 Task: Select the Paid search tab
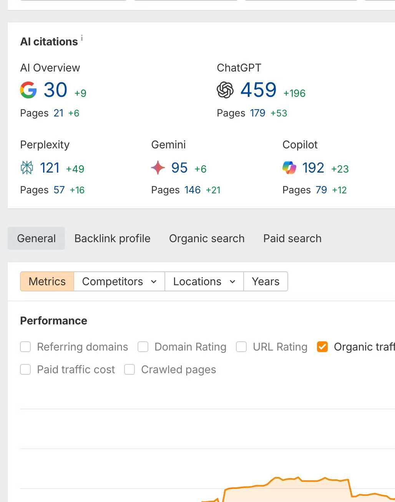point(292,238)
